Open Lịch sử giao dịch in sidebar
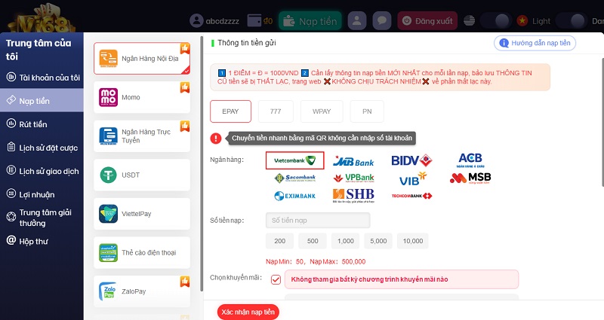 click(42, 171)
